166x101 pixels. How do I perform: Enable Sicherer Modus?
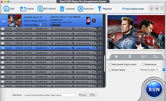[x=110, y=70]
